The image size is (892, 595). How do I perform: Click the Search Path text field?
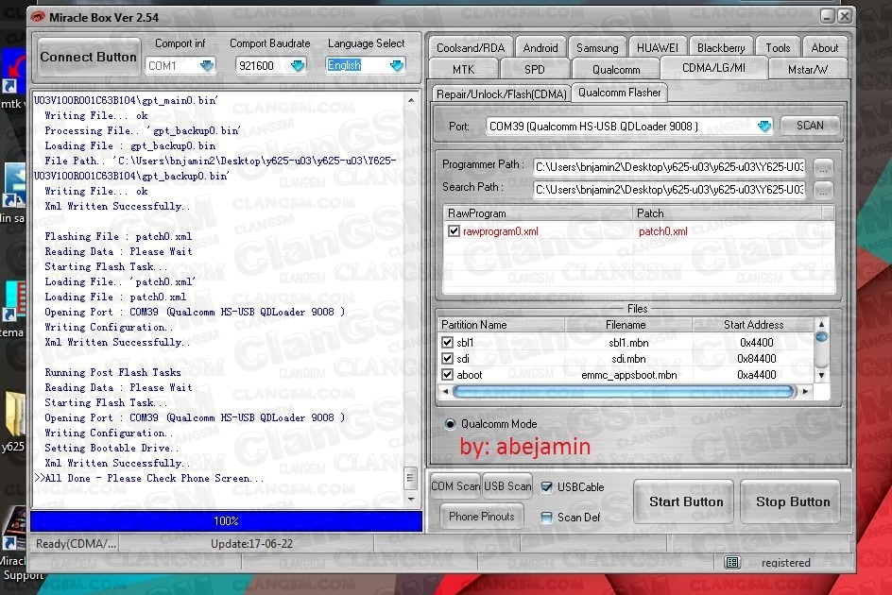(669, 190)
